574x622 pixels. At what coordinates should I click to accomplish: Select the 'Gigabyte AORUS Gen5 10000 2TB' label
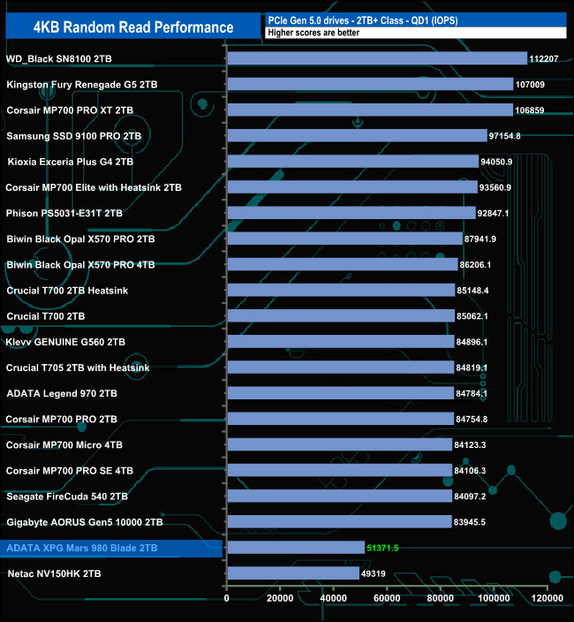(85, 522)
